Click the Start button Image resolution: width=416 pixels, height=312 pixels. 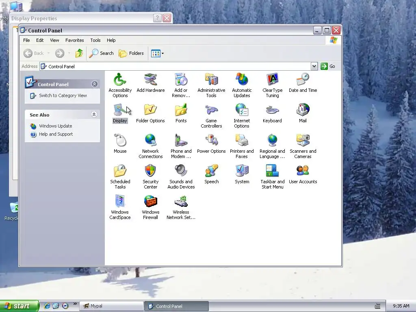[x=19, y=306]
